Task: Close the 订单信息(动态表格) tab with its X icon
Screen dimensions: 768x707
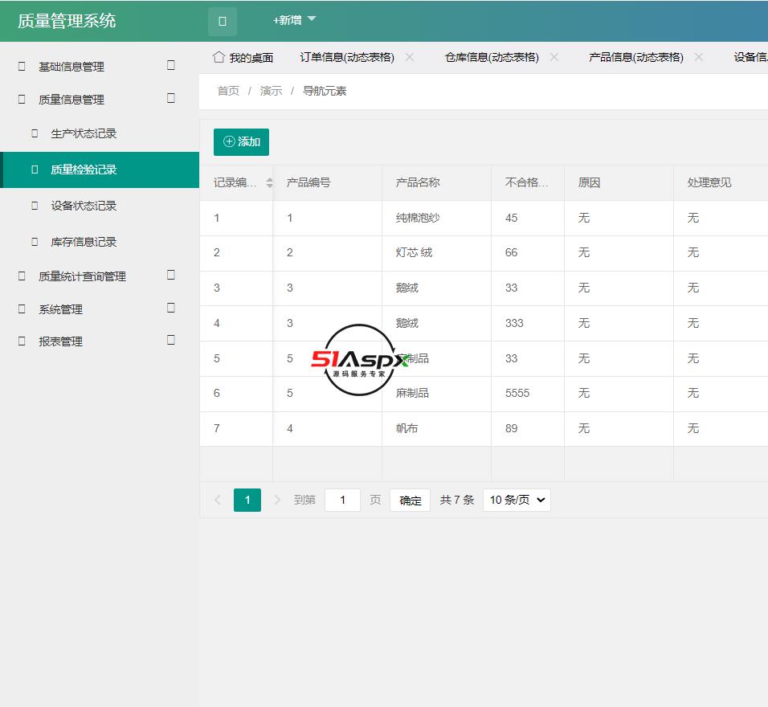Action: coord(410,57)
